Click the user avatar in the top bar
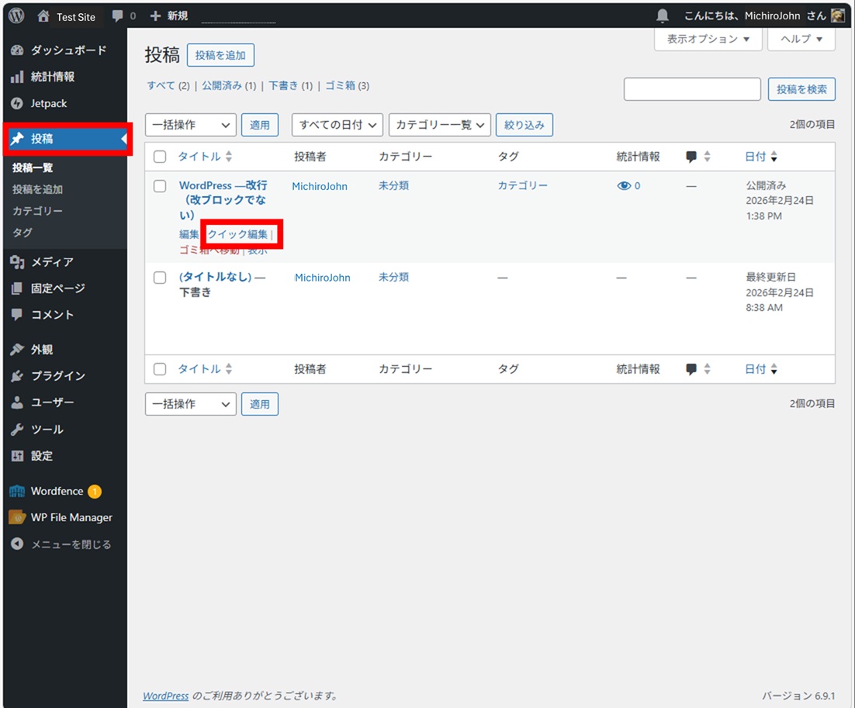 point(837,16)
